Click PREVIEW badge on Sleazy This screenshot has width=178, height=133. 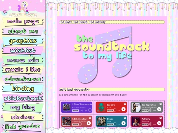(110, 124)
